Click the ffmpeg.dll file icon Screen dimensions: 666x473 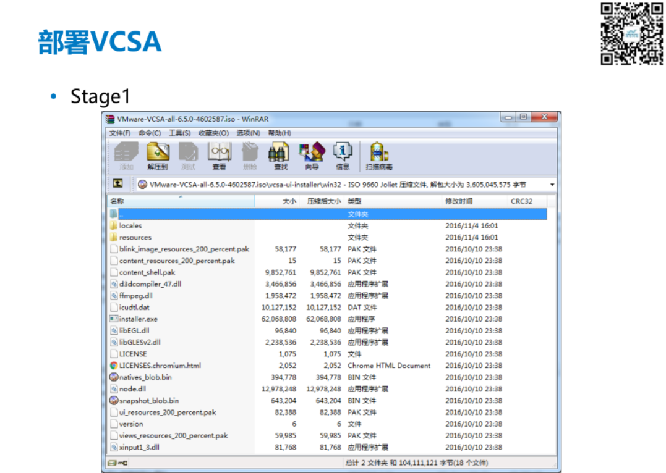[x=114, y=295]
